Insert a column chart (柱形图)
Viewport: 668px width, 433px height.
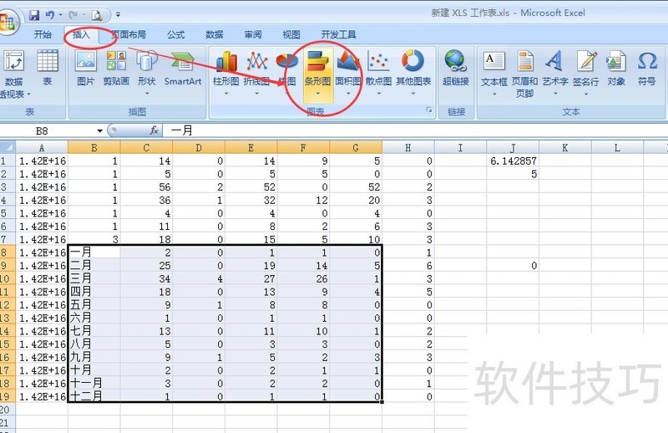click(x=225, y=69)
